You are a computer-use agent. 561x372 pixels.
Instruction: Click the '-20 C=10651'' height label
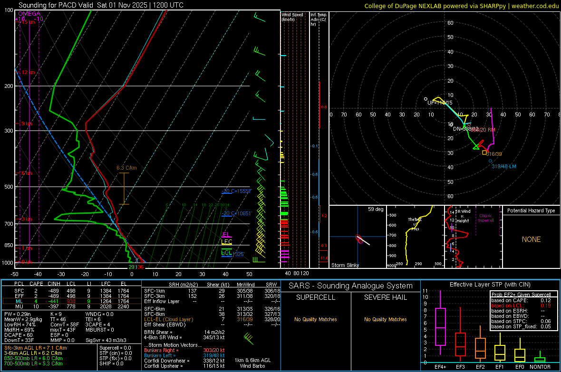click(x=236, y=213)
